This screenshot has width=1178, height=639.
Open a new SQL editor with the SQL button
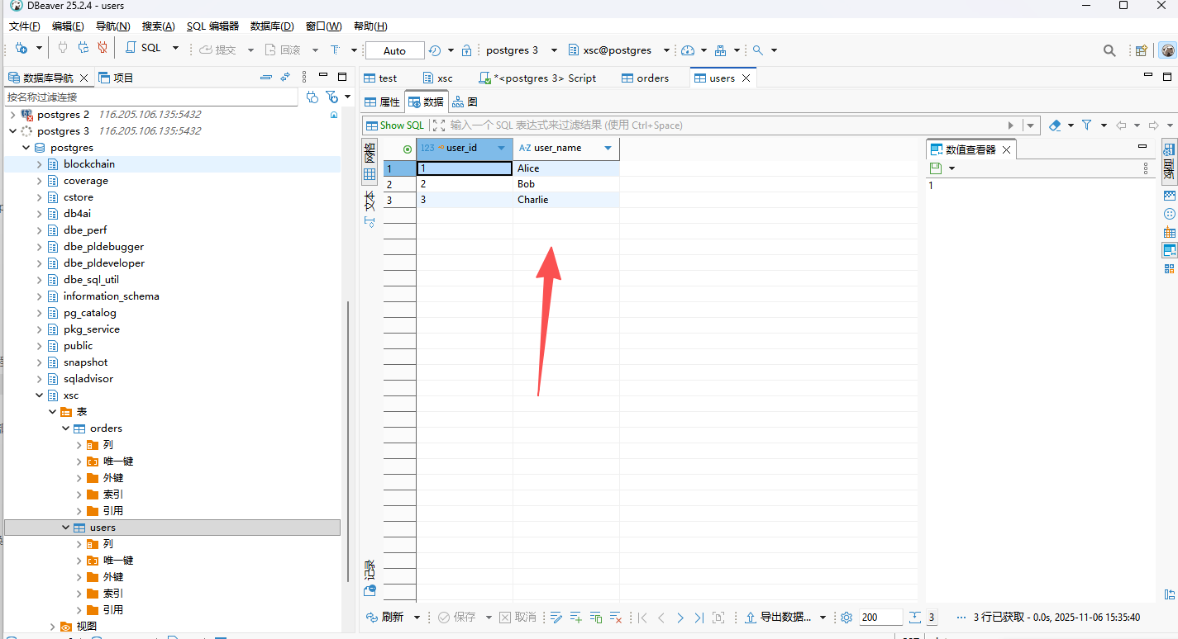(x=144, y=49)
